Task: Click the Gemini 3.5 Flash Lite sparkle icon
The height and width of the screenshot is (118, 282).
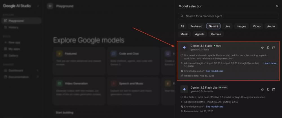Action: point(184,89)
